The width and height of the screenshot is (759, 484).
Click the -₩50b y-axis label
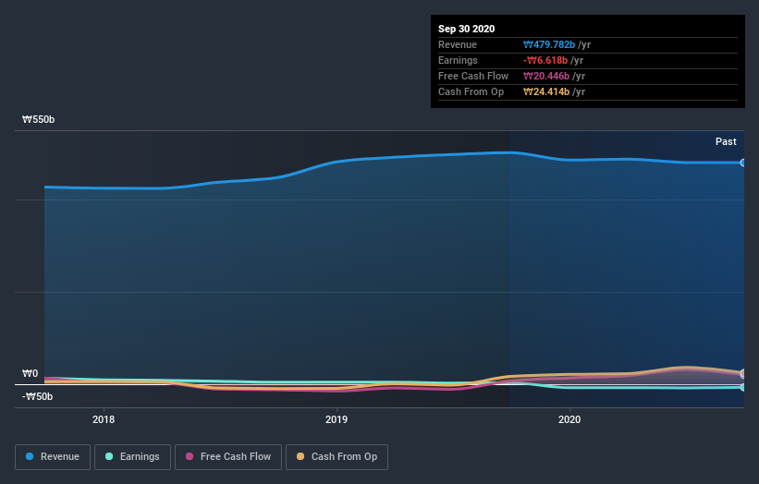click(37, 396)
